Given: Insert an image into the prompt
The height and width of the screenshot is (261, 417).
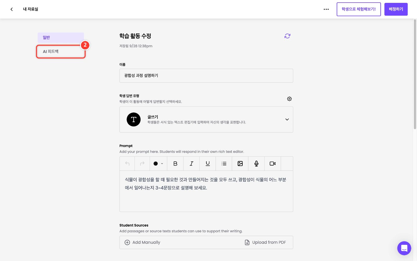Looking at the screenshot, I should [240, 163].
